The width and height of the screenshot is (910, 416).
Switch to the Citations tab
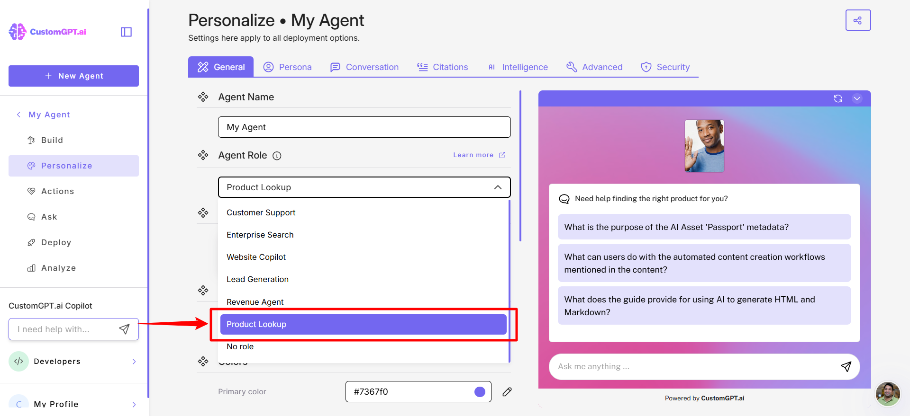pos(442,67)
